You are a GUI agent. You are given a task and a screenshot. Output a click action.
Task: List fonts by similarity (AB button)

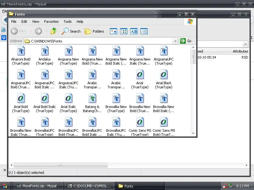tap(134, 31)
